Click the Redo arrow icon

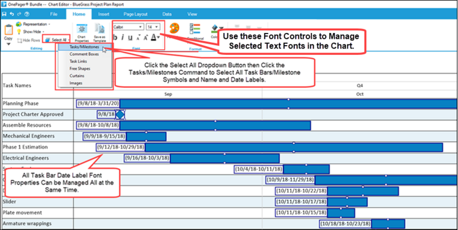[19, 14]
